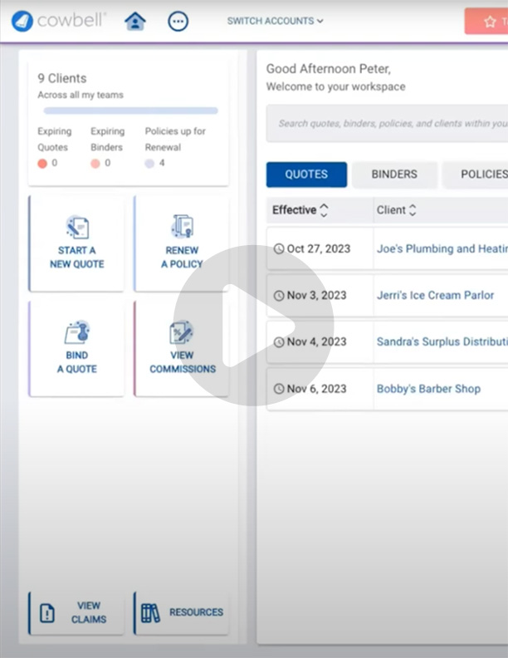Screen dimensions: 508x658
Task: Click the 'Good Afternoon Peter,' greeting
Action: pos(329,69)
